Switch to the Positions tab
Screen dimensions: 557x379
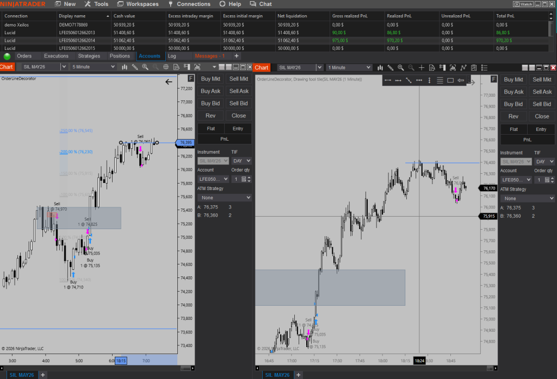click(x=120, y=56)
